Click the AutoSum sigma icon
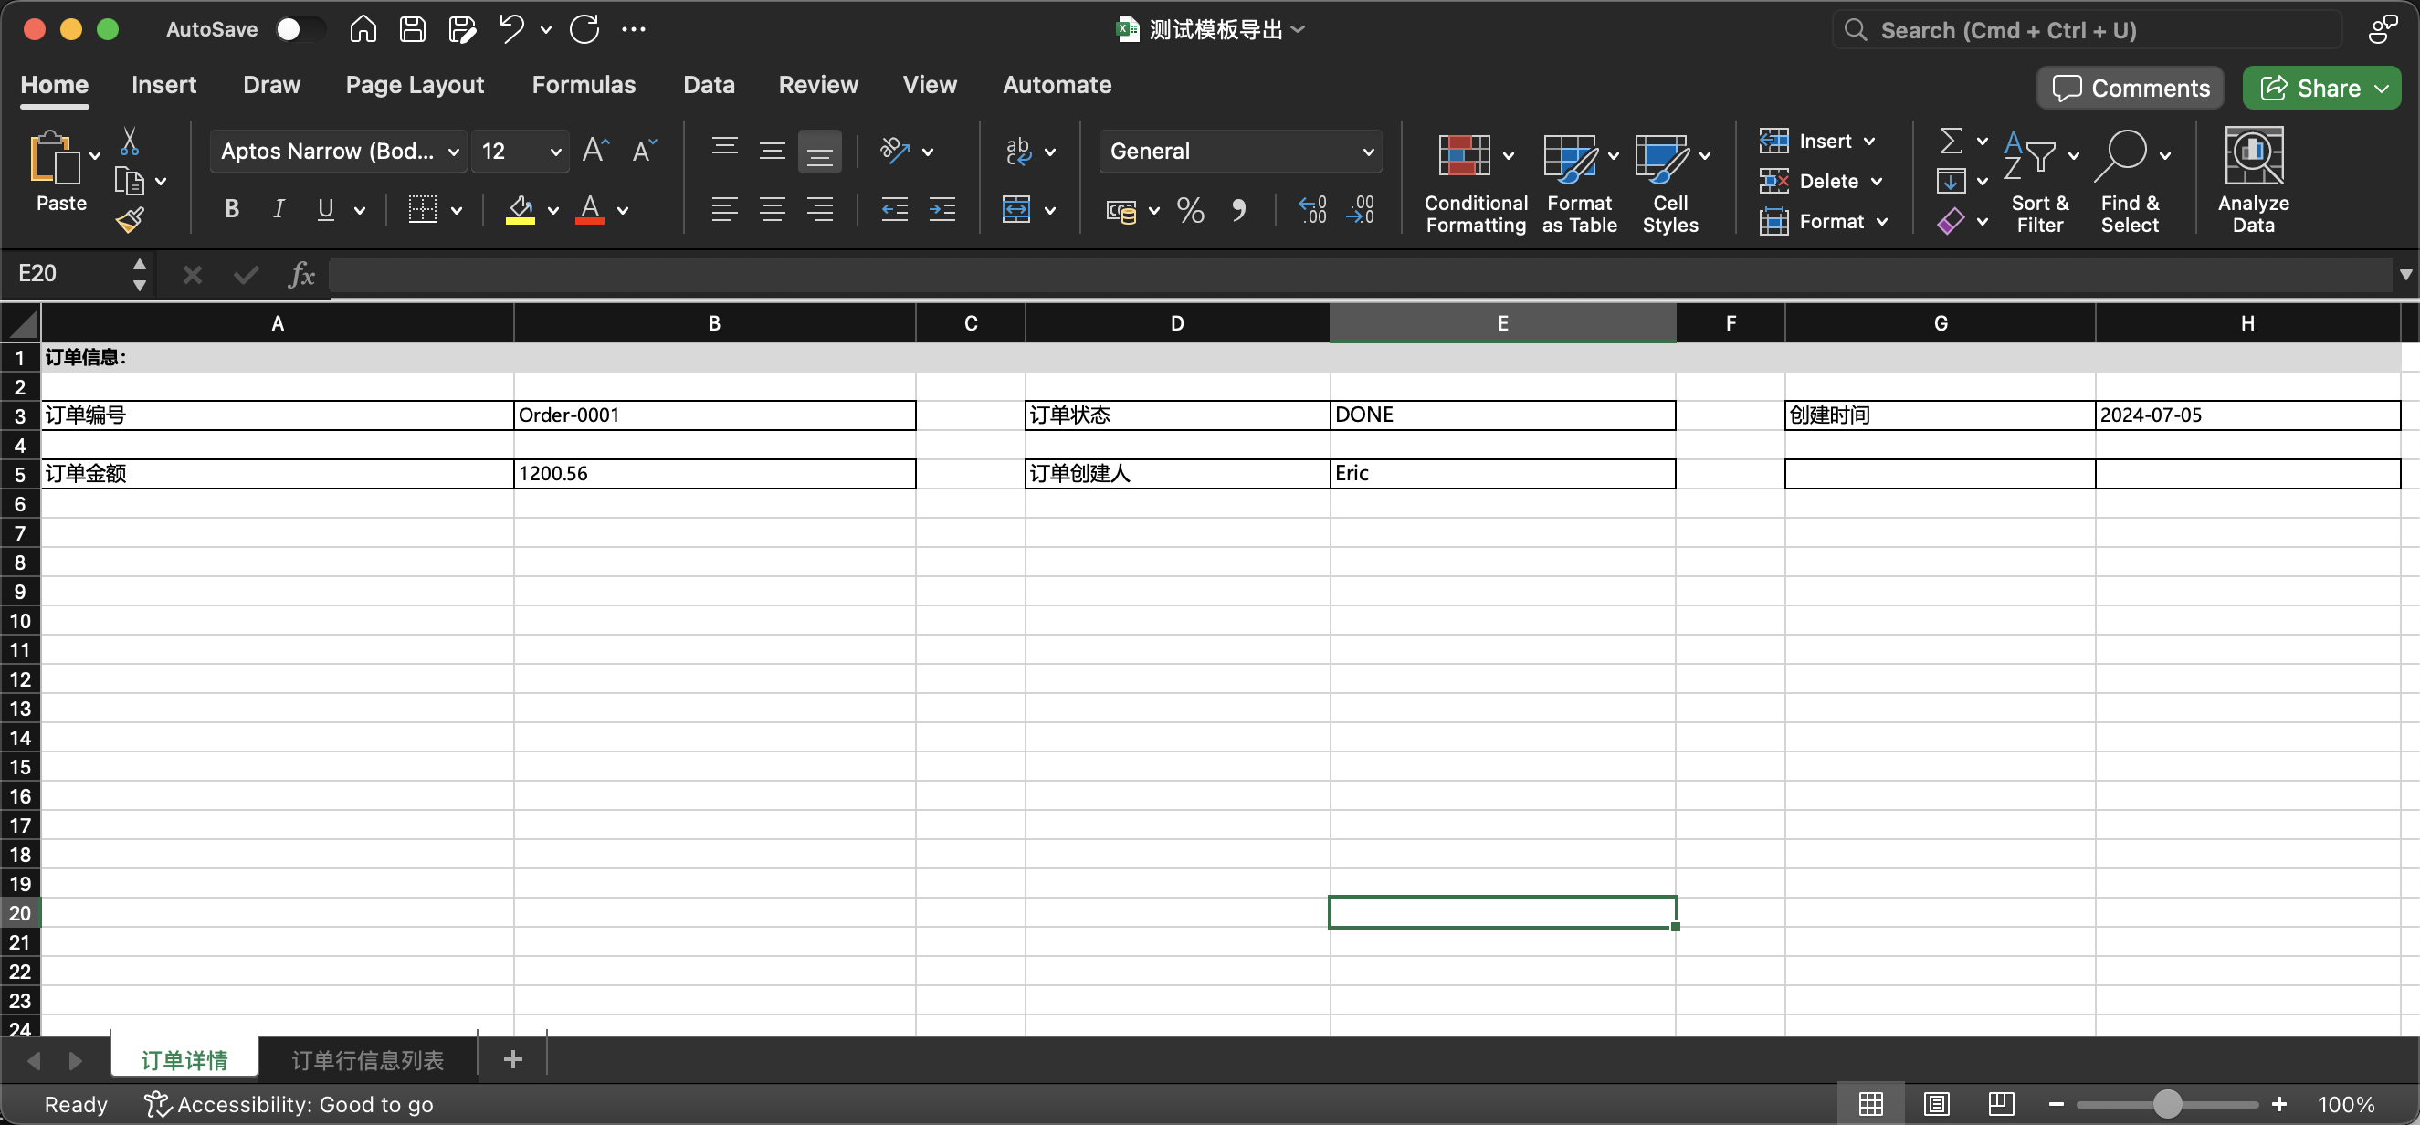The image size is (2420, 1125). [x=1952, y=141]
